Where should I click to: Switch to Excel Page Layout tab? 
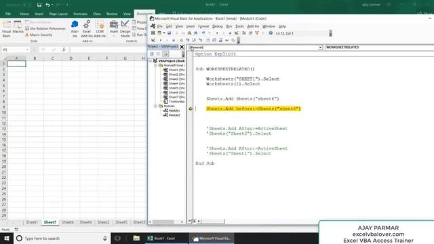58,14
